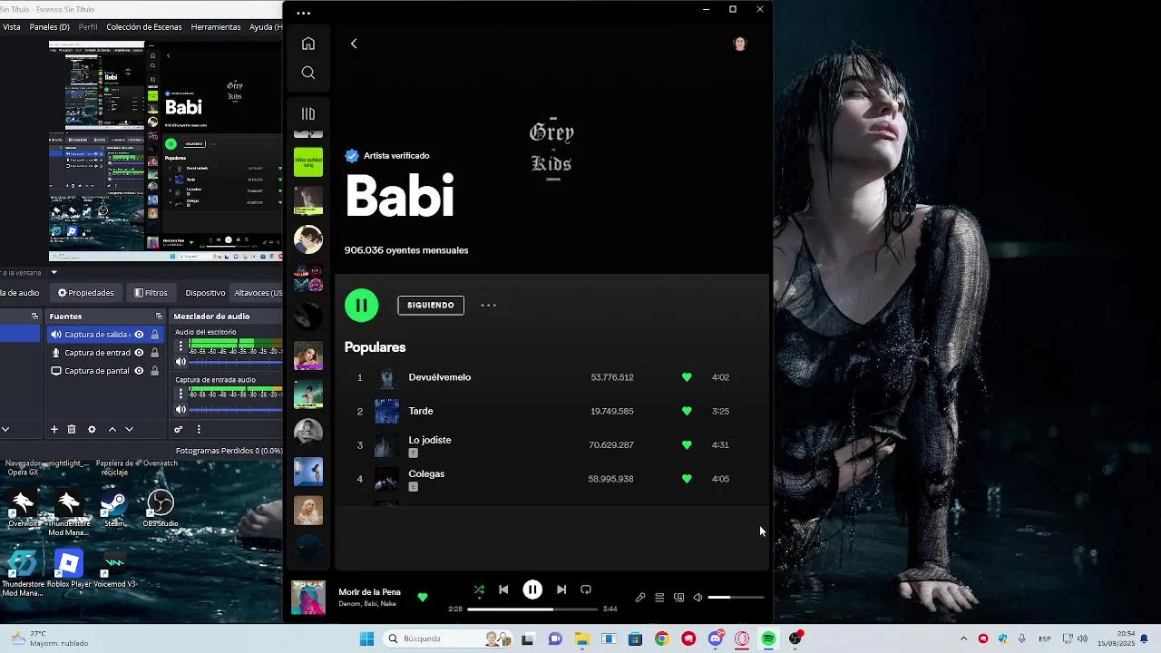Mute Captura de entrada audio speaker icon
The image size is (1161, 653).
coord(180,409)
